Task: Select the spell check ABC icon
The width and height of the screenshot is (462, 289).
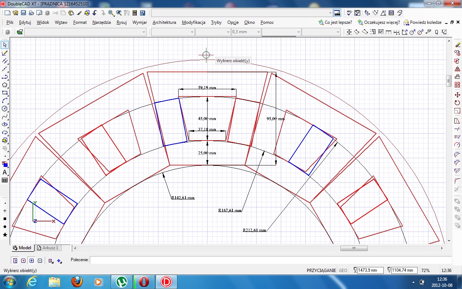Action: pos(349,13)
